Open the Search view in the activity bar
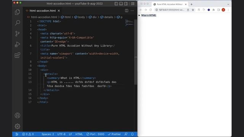The height and width of the screenshot is (137, 244). pyautogui.click(x=18, y=23)
